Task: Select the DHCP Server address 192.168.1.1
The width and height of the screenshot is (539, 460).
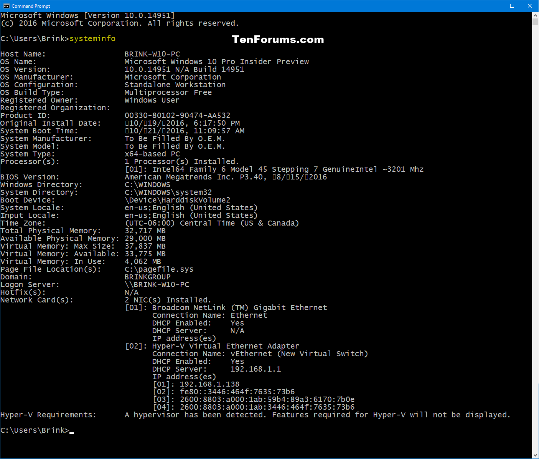Action: (x=255, y=369)
